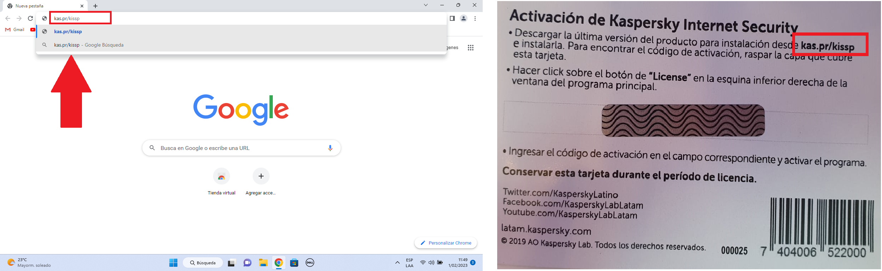Open the Google apps grid icon

pos(470,48)
